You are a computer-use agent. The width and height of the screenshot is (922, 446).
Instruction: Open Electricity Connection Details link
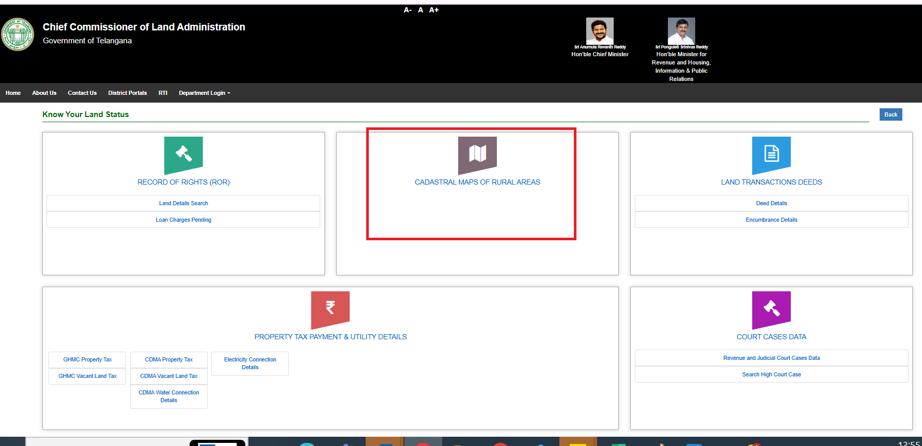click(250, 364)
